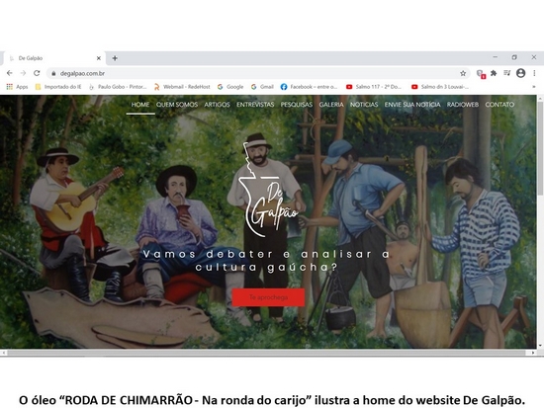Go to QUEM SOMOS menu item
Viewport: 544px width, 408px height.
coord(177,105)
